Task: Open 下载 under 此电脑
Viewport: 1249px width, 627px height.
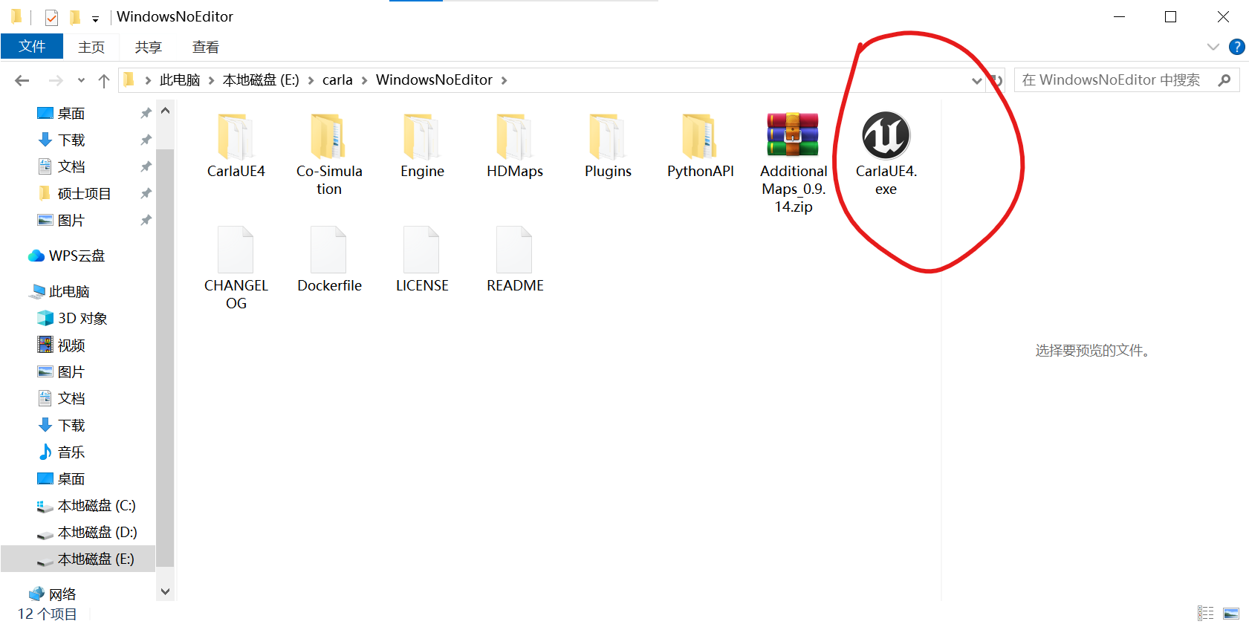Action: [61, 425]
